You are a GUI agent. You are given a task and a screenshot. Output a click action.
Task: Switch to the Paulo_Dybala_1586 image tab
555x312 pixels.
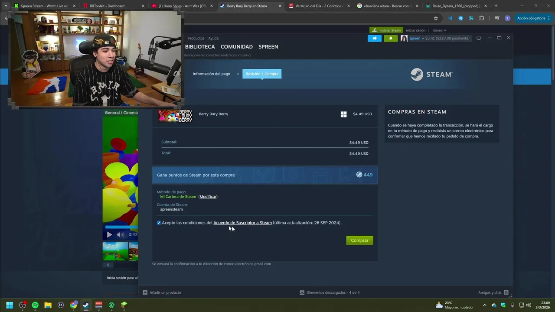(457, 6)
